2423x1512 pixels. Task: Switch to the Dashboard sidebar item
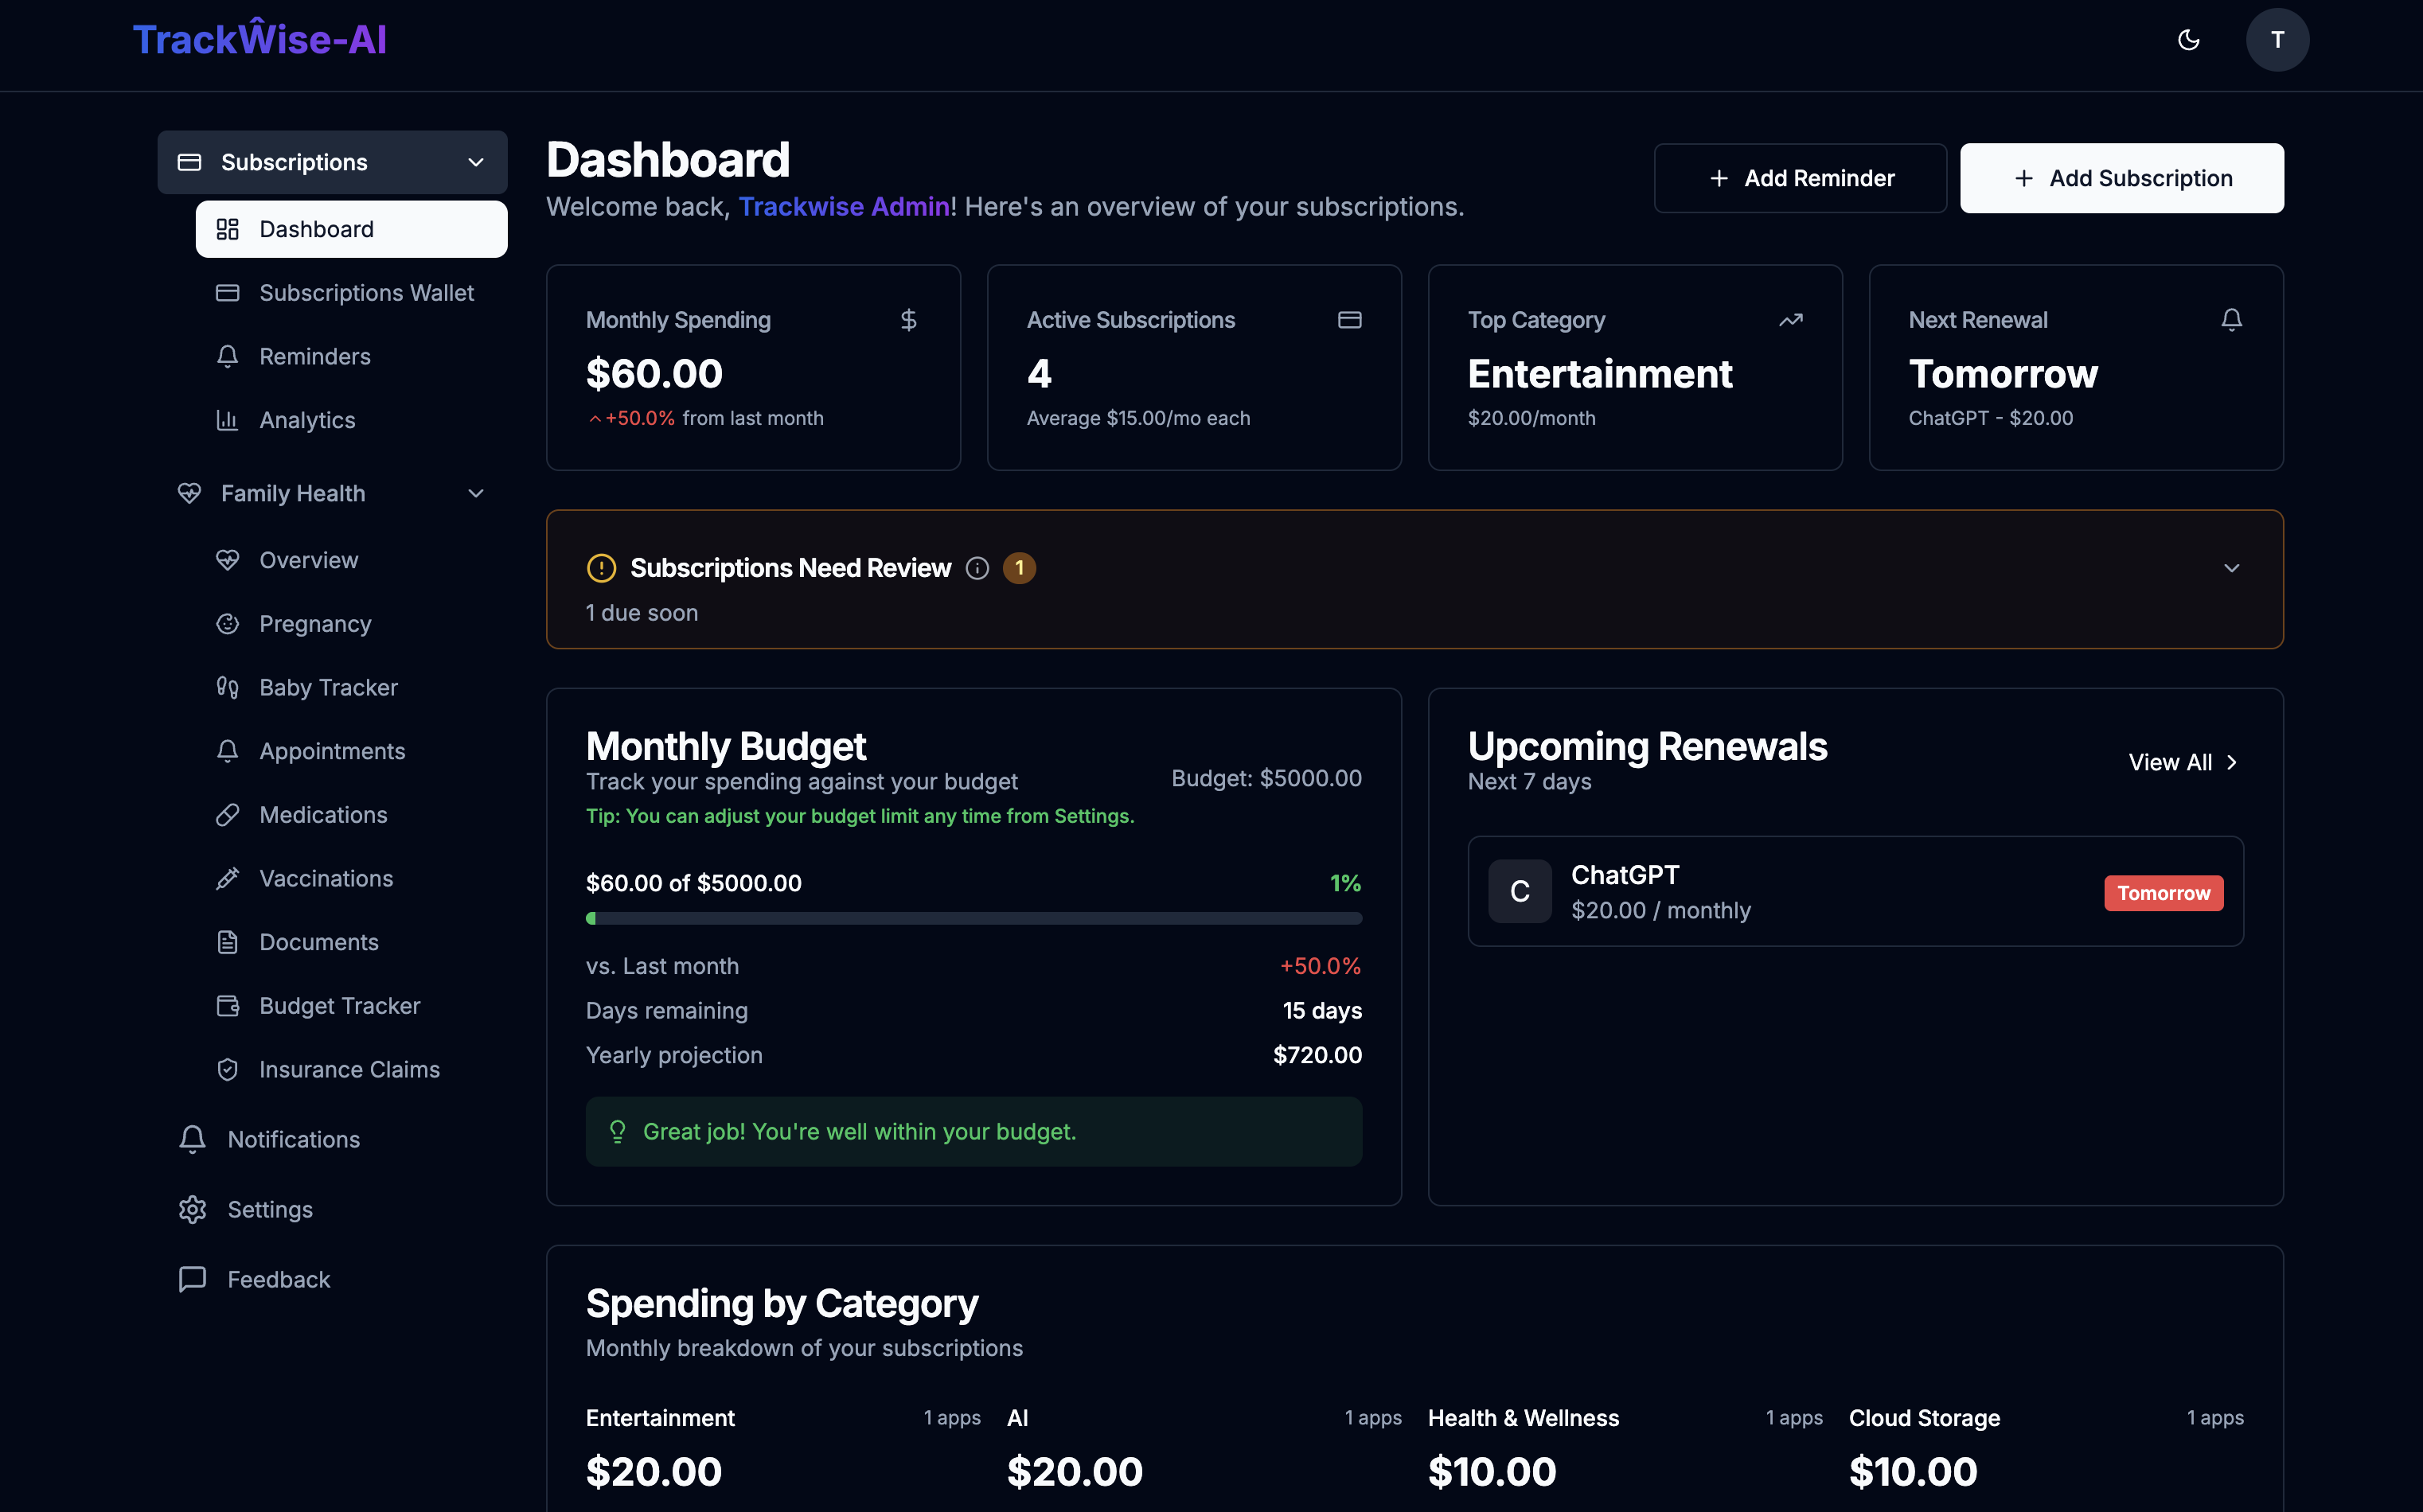[x=317, y=229]
